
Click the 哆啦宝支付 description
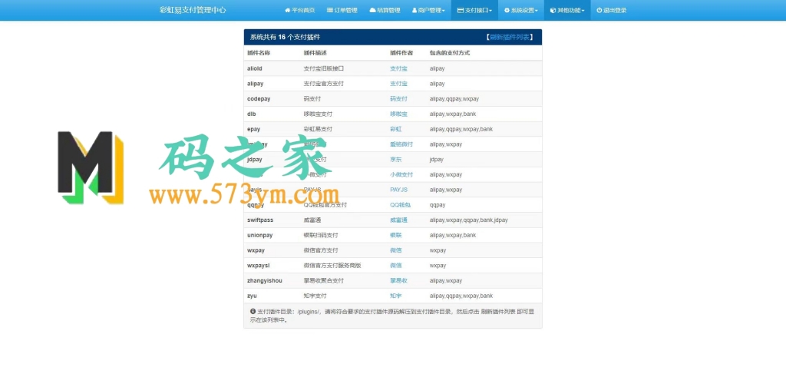click(x=318, y=114)
